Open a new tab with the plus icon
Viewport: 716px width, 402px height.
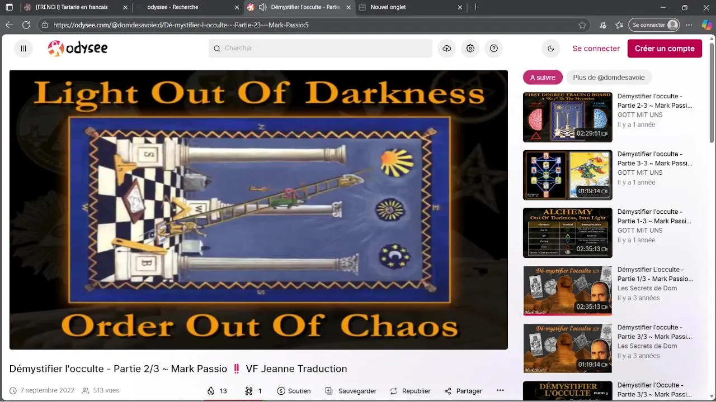point(475,7)
